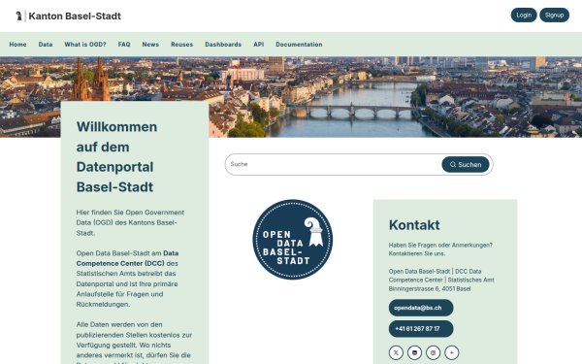Image resolution: width=582 pixels, height=364 pixels.
Task: Click the Open Data Basel-Stadt round logo
Action: (x=293, y=240)
